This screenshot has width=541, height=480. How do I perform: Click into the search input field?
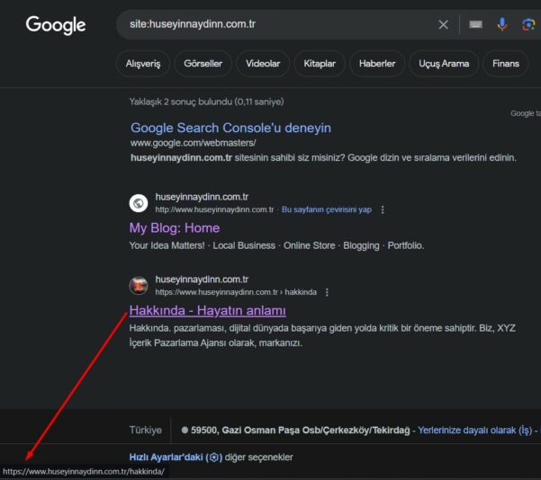[270, 24]
